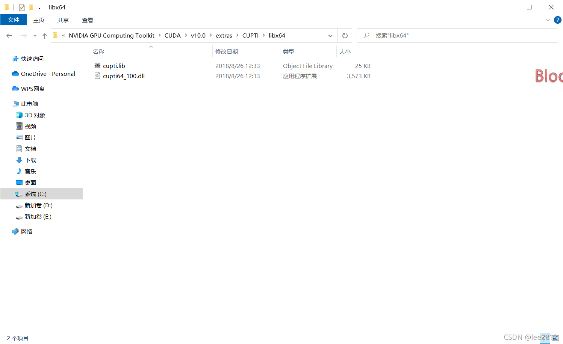The height and width of the screenshot is (344, 563).
Task: Click the extras breadcrumb segment
Action: pyautogui.click(x=224, y=35)
